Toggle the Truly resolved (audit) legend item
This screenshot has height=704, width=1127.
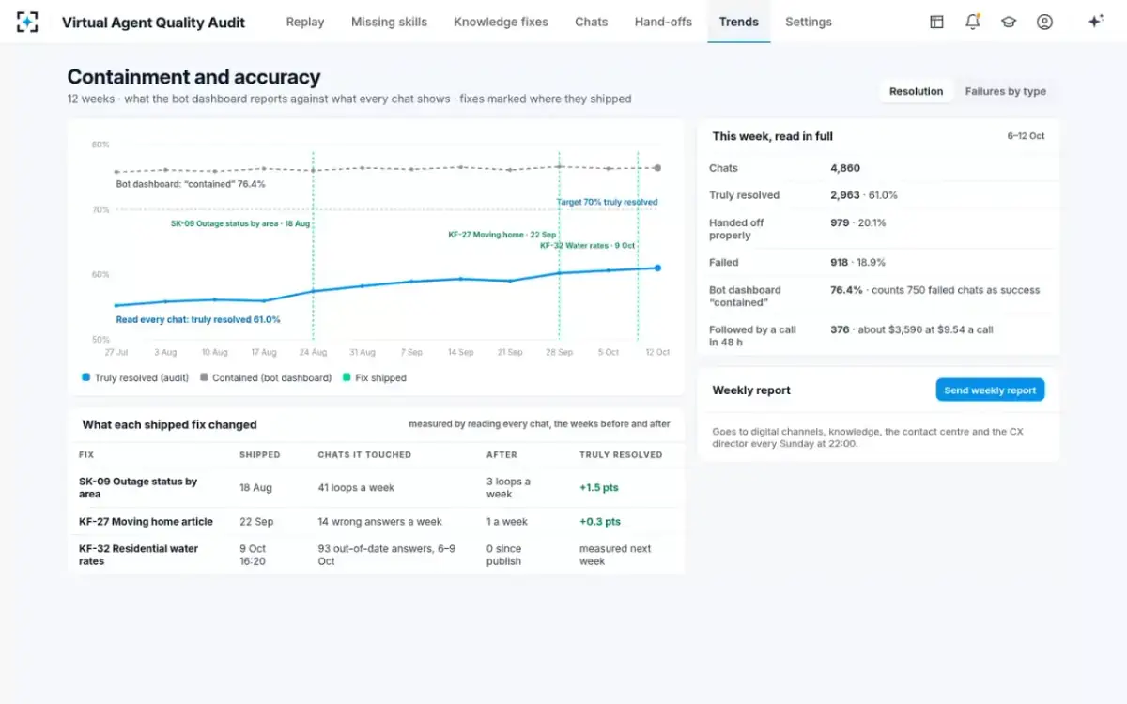click(x=135, y=377)
